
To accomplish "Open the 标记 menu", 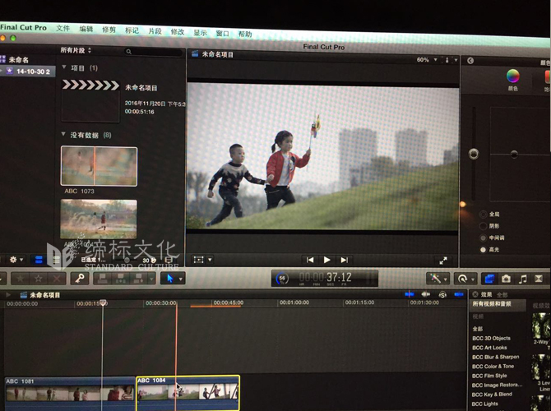I will 132,30.
